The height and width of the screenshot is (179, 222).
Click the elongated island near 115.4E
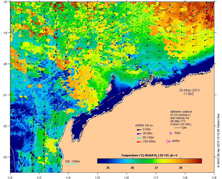click(x=109, y=89)
